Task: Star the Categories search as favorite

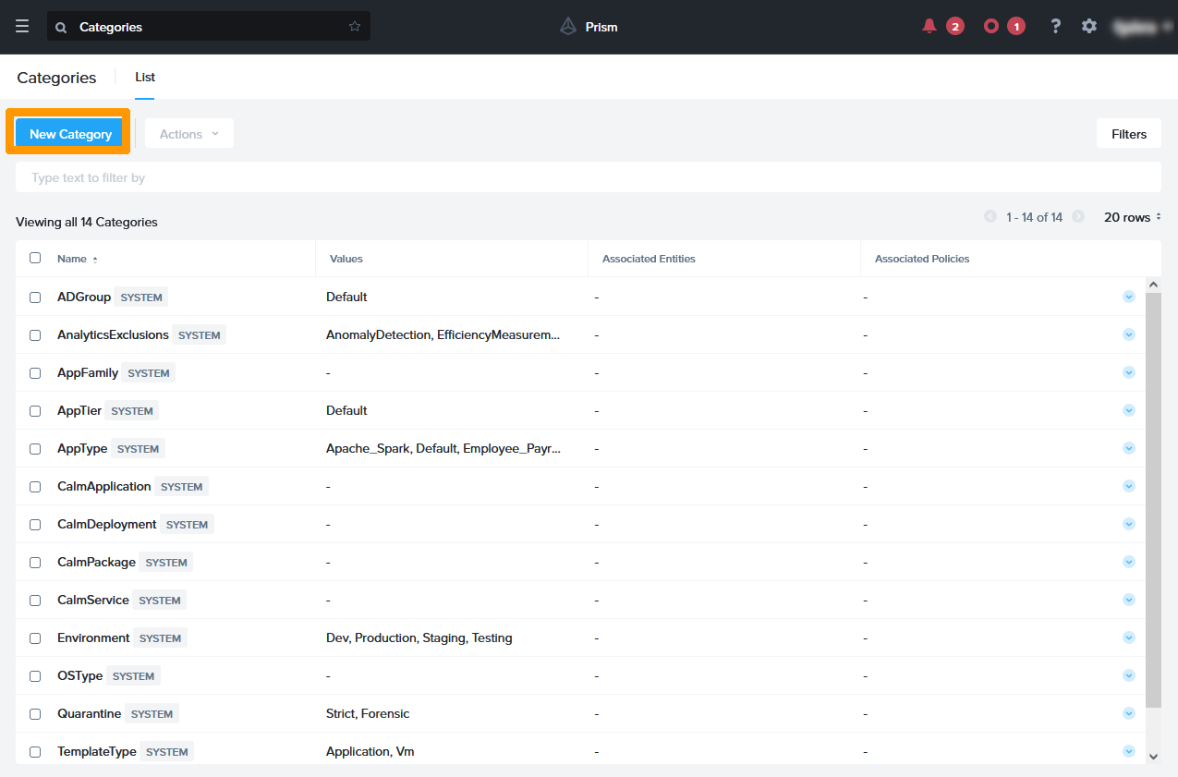Action: click(x=354, y=26)
